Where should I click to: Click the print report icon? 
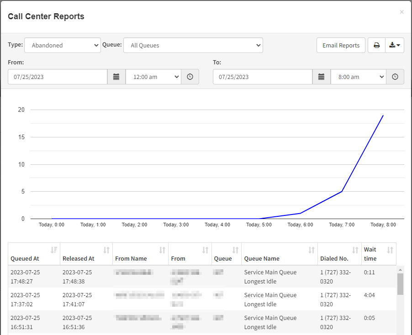pyautogui.click(x=376, y=45)
